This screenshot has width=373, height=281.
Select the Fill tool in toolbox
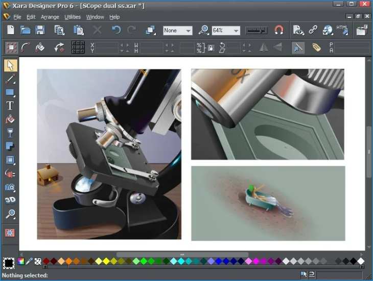[10, 119]
